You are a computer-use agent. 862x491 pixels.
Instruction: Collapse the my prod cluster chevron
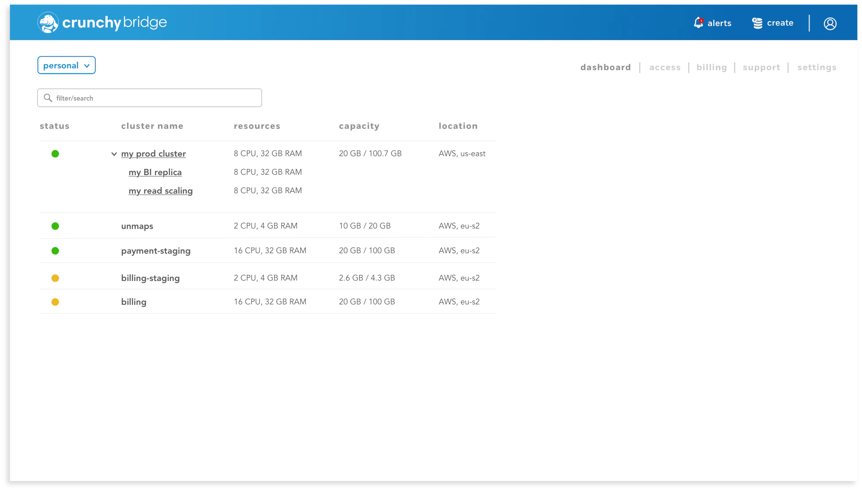114,154
